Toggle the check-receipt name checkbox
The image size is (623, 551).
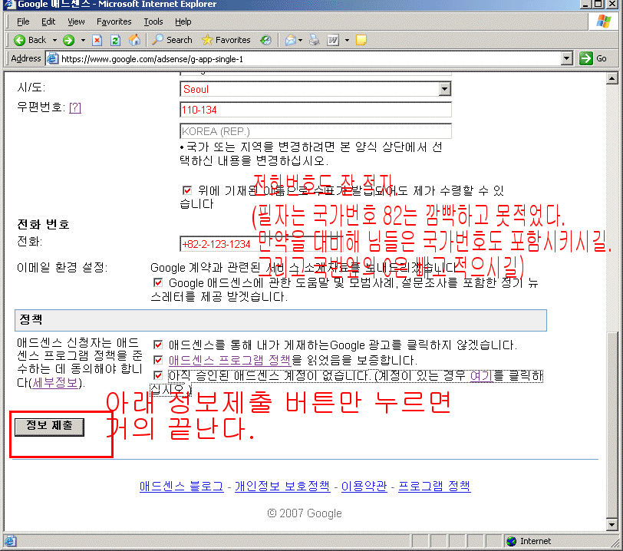click(x=186, y=190)
